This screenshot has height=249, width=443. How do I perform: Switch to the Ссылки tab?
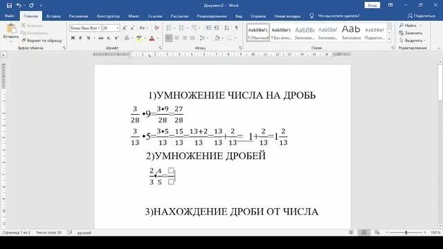155,16
